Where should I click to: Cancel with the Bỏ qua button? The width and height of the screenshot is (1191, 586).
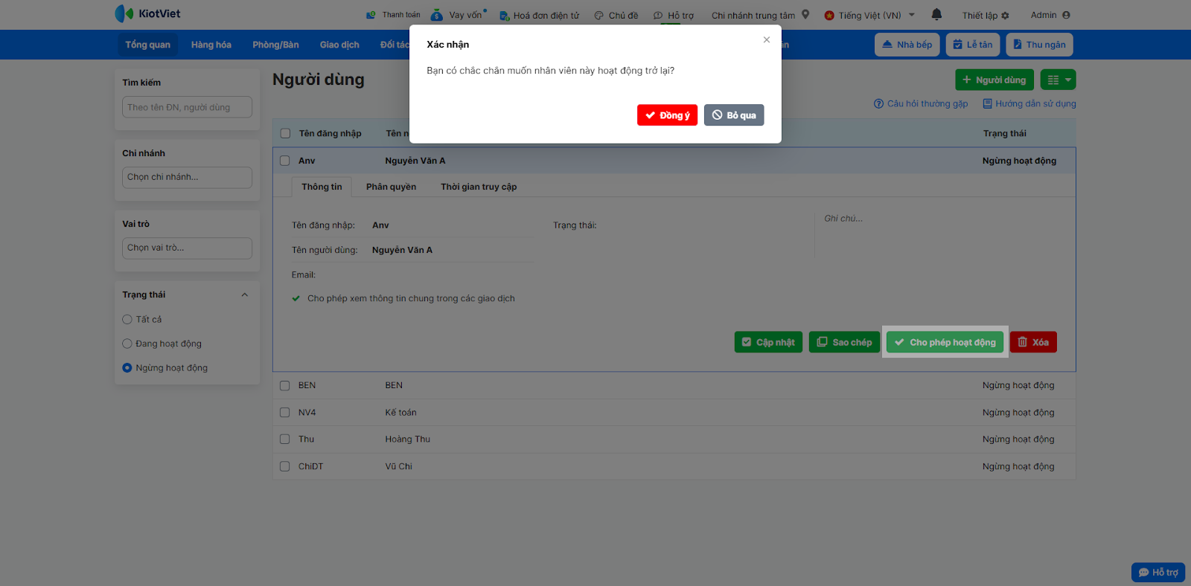(x=734, y=115)
